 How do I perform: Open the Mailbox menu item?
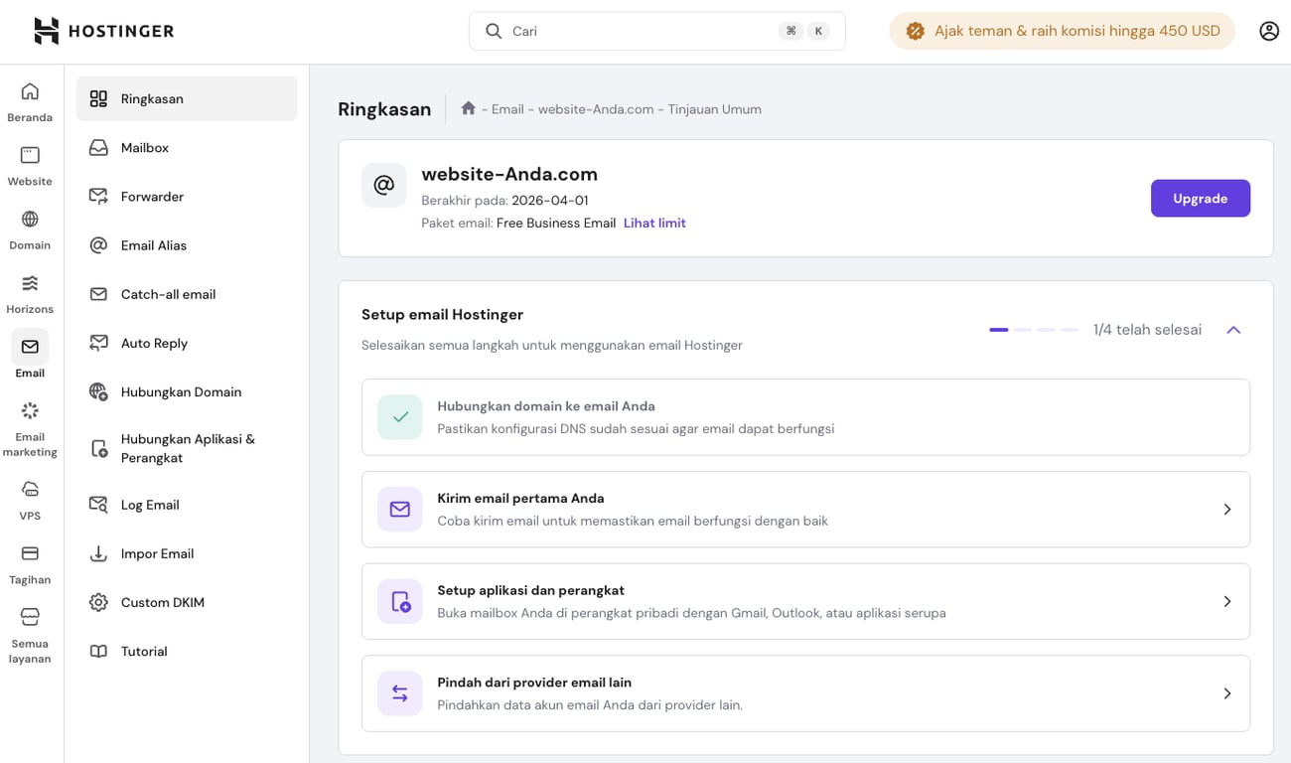click(x=145, y=148)
